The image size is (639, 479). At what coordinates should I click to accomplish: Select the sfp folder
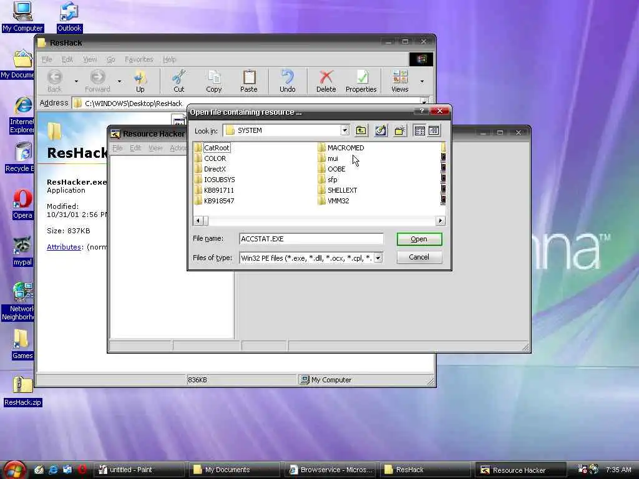point(328,180)
